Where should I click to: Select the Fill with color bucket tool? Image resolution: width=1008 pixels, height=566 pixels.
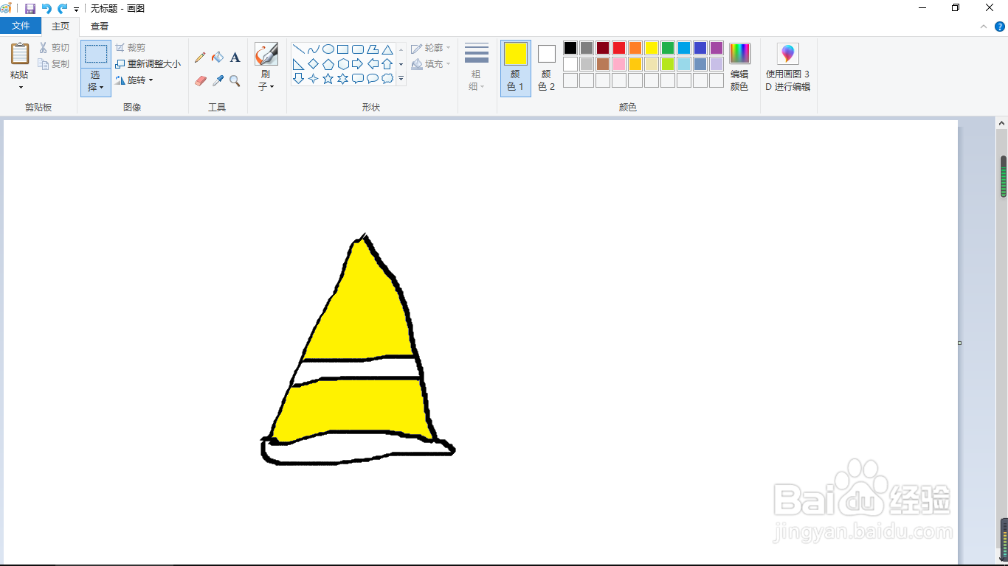click(x=218, y=57)
